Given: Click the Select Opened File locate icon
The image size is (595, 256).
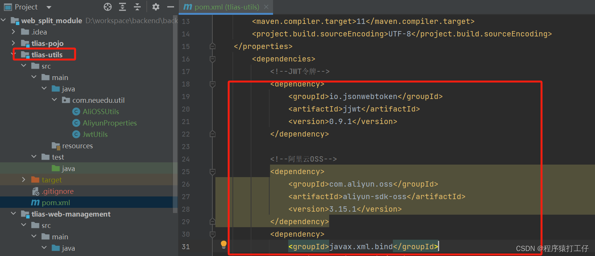Looking at the screenshot, I should coord(108,7).
